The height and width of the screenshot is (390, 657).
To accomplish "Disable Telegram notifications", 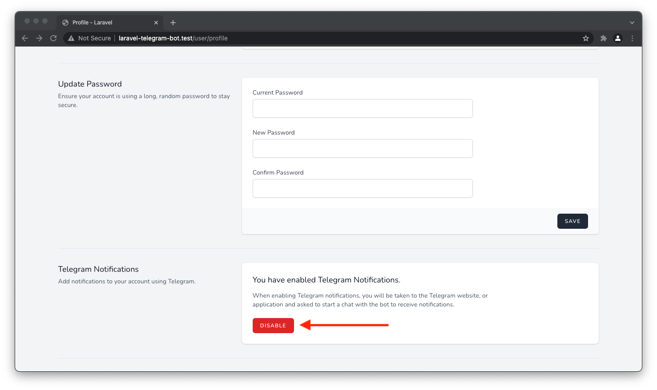I will coord(273,326).
